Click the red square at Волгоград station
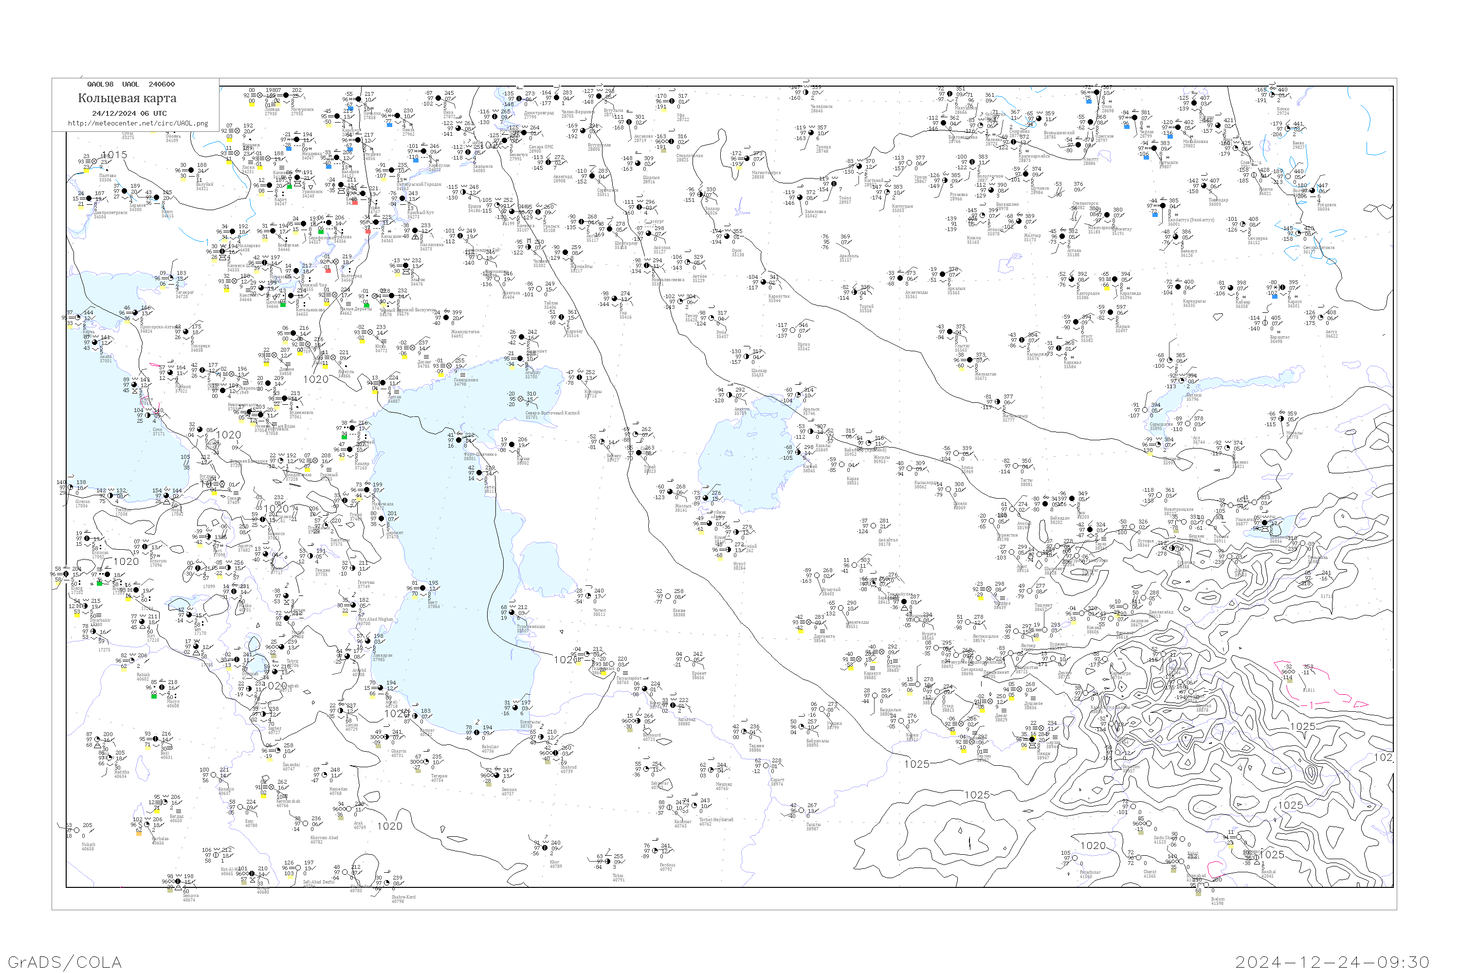Screen dimensions: 1460x973 click(x=328, y=270)
